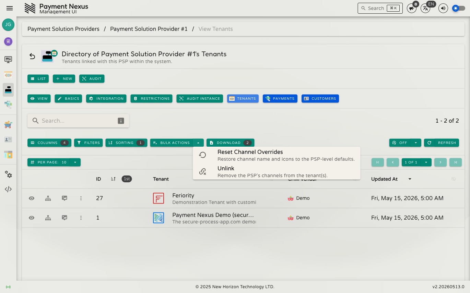Screen dimensions: 470x293
Task: Click the connection status icon in footer
Action: pos(8,287)
